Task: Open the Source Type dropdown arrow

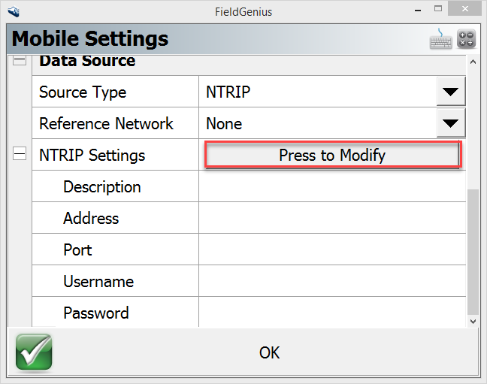Action: pyautogui.click(x=450, y=92)
